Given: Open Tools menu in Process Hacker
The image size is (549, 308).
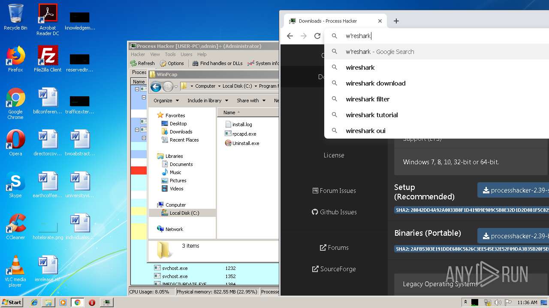Looking at the screenshot, I should [170, 54].
